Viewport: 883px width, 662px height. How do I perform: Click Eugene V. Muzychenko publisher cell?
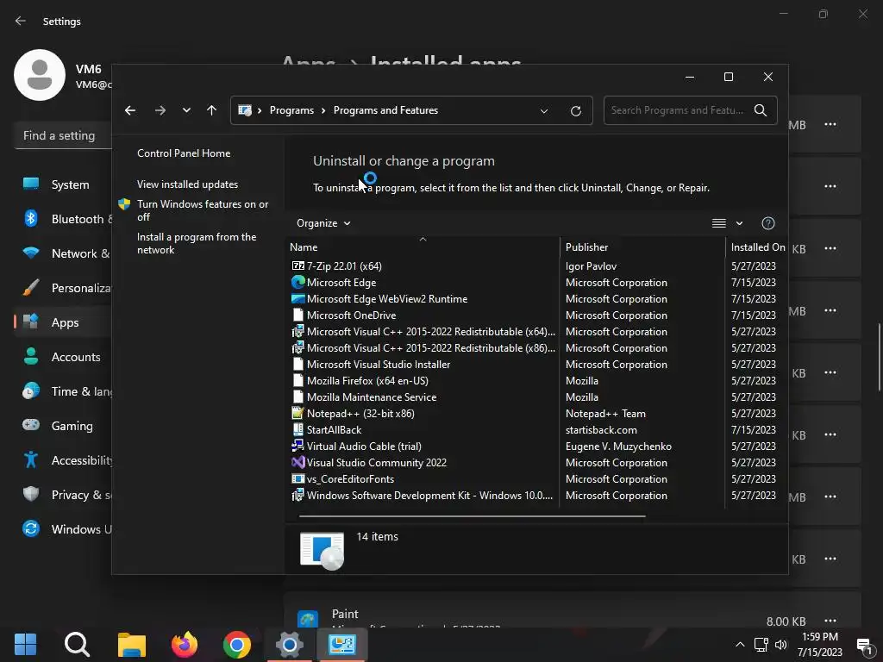618,446
